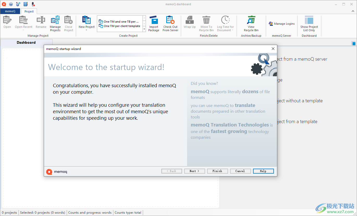357x216 pixels.
Task: Open the Resource Console notebook icon
Action: (x=25, y=4)
